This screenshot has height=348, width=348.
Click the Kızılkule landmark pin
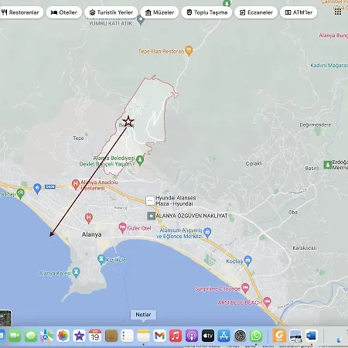pyautogui.click(x=101, y=259)
